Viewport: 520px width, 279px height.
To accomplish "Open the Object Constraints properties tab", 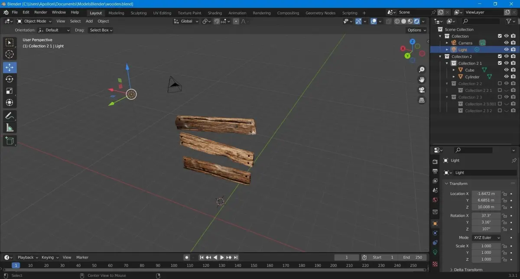I will [x=435, y=243].
